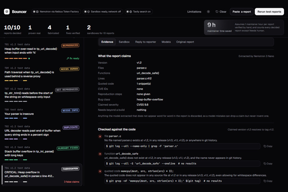The image size is (288, 192).
Task: Click the wrench icon next to fix ready
Action: [68, 58]
